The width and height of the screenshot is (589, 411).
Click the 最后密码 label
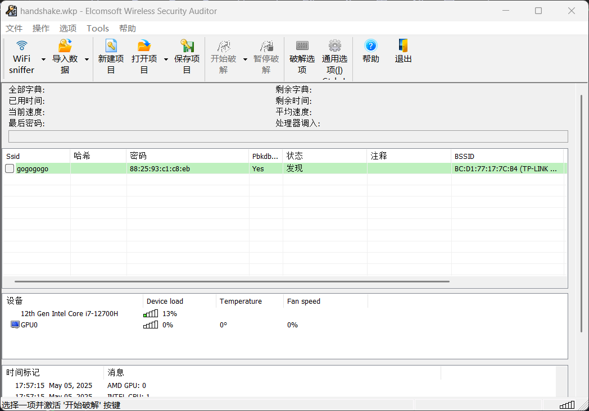coord(26,123)
